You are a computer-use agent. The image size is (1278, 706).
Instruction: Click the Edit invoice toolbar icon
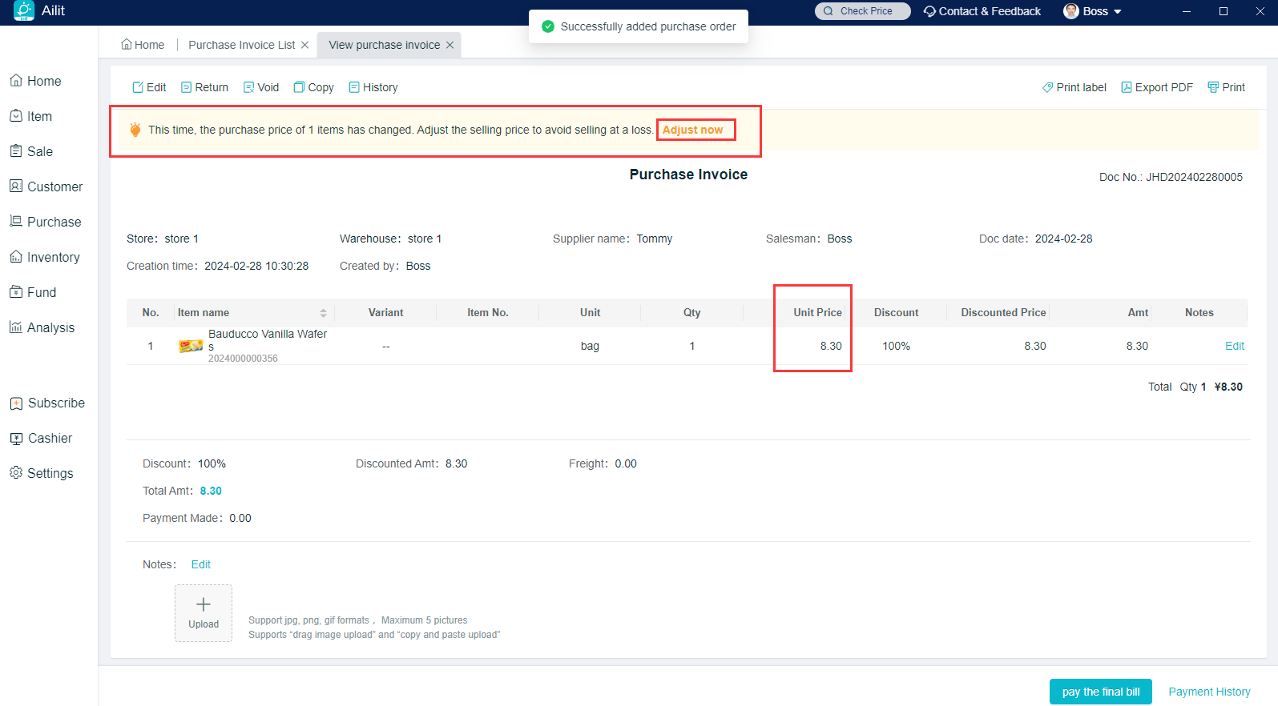pyautogui.click(x=139, y=87)
